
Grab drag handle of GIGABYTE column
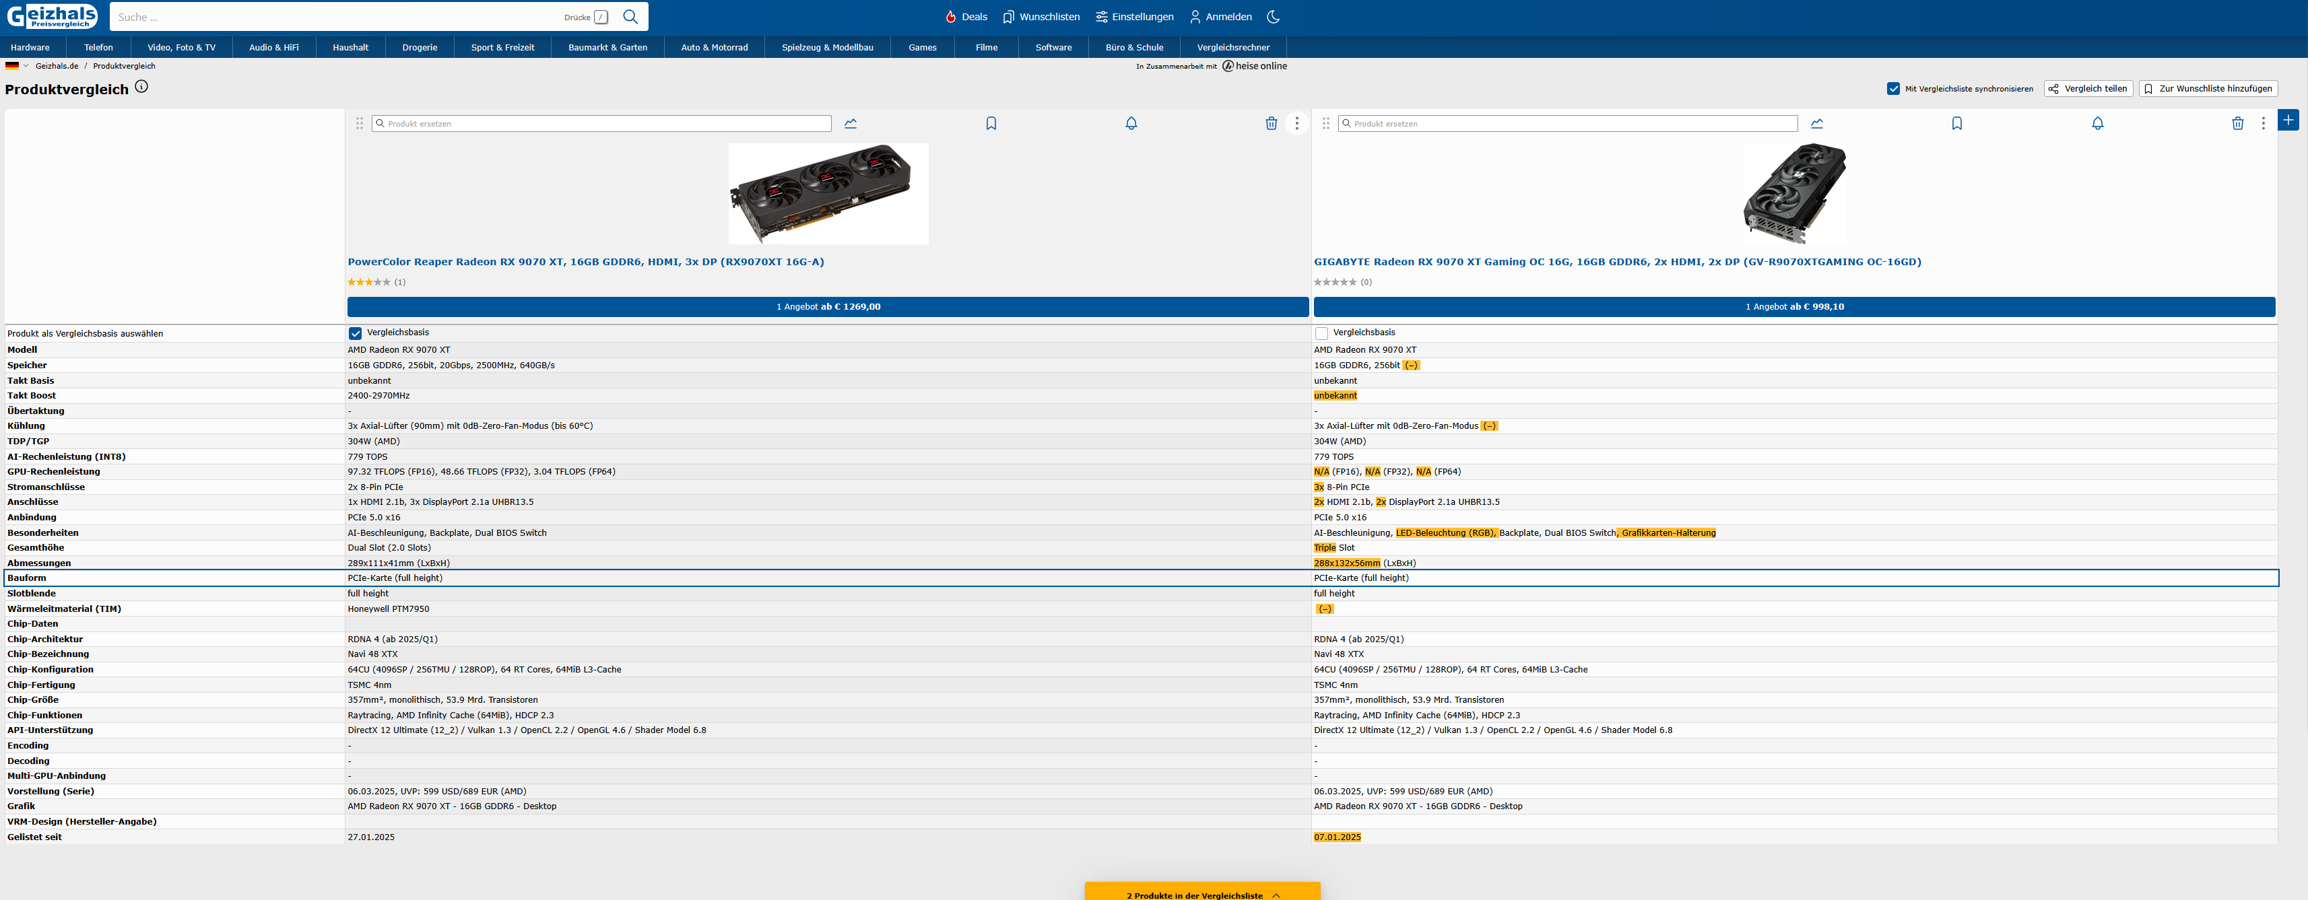coord(1326,124)
